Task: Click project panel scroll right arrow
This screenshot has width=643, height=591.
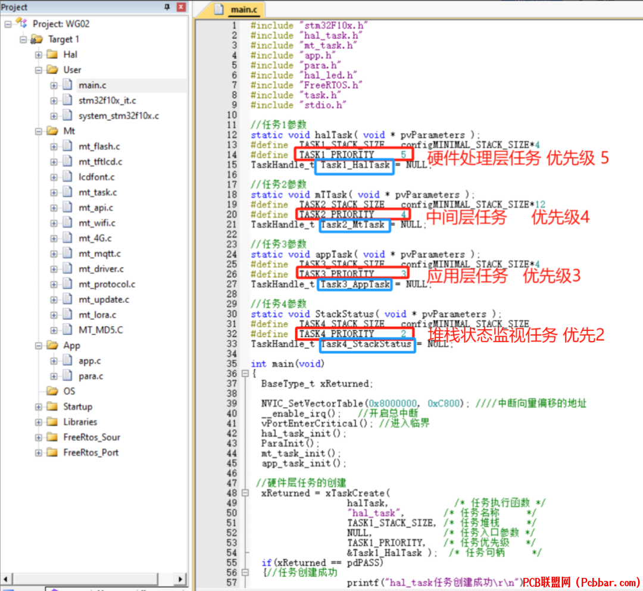Action: 180,579
